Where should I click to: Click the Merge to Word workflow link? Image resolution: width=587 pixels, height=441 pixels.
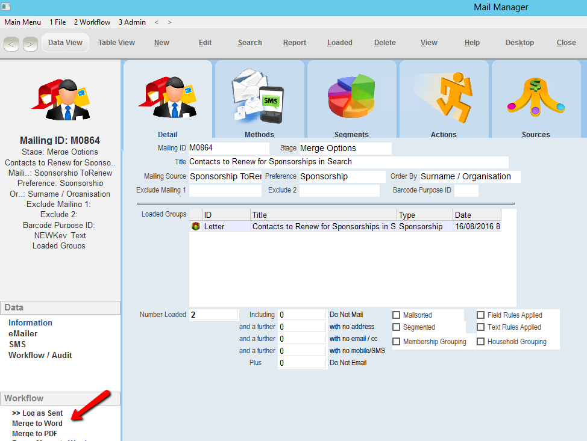(37, 424)
